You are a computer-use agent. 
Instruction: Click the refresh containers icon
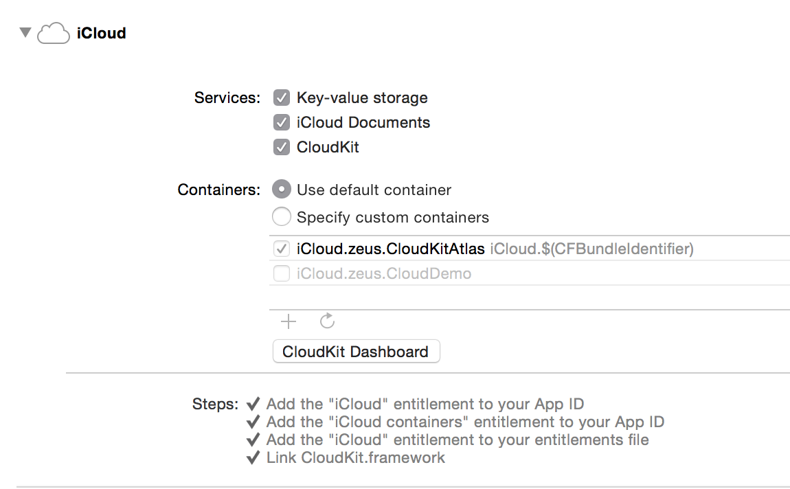(x=328, y=321)
